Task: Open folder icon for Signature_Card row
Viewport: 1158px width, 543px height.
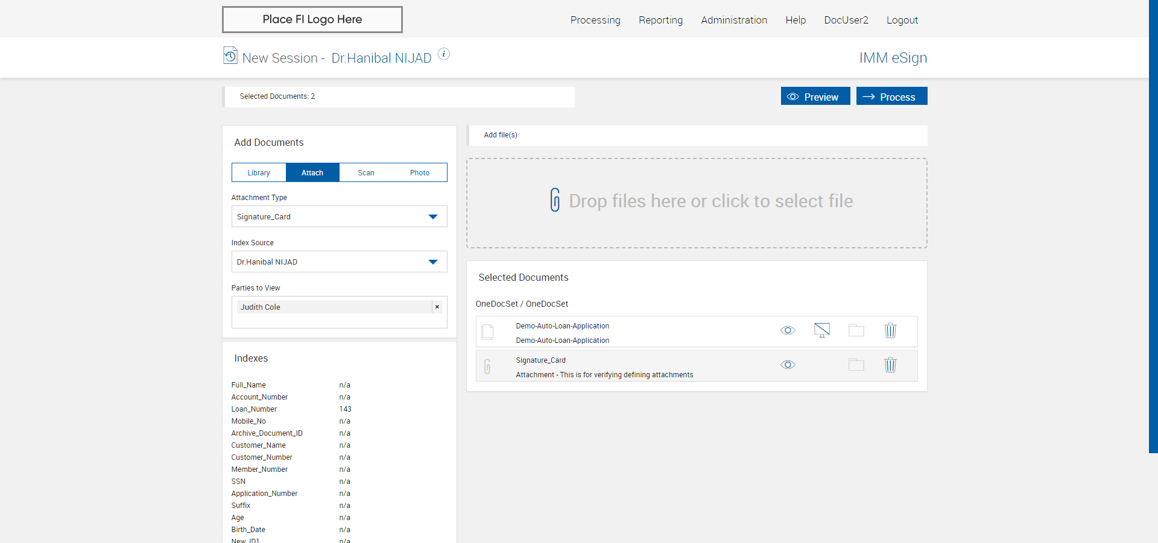Action: 856,365
